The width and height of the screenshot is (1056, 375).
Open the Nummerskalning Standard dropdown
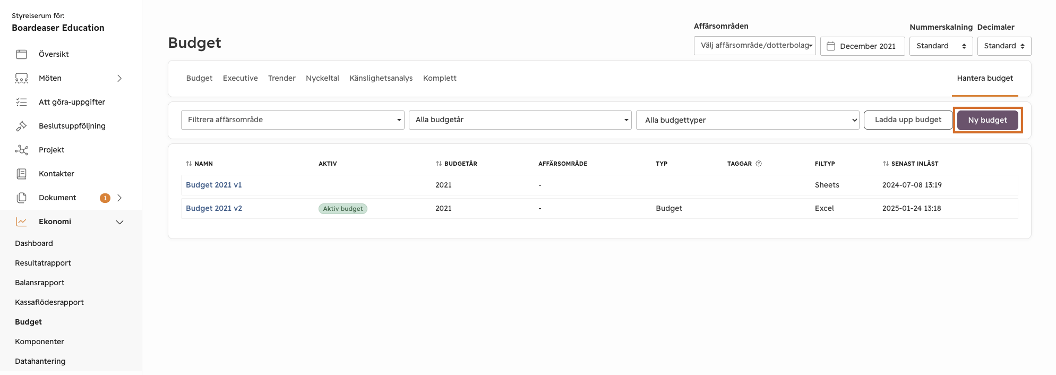941,46
